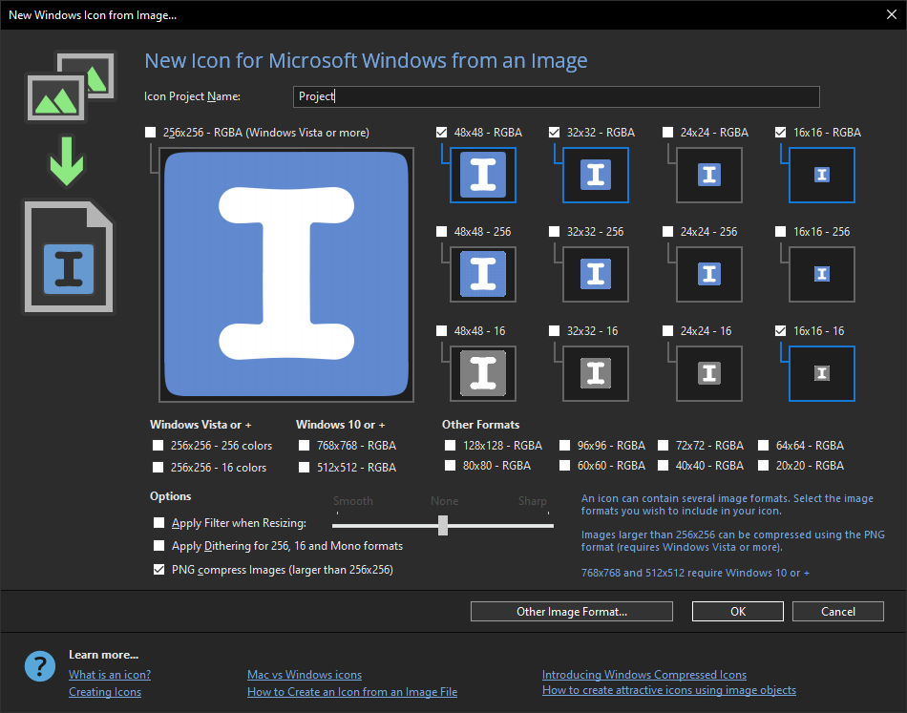Select the 32x32 - 256 preview thumbnail

[596, 274]
